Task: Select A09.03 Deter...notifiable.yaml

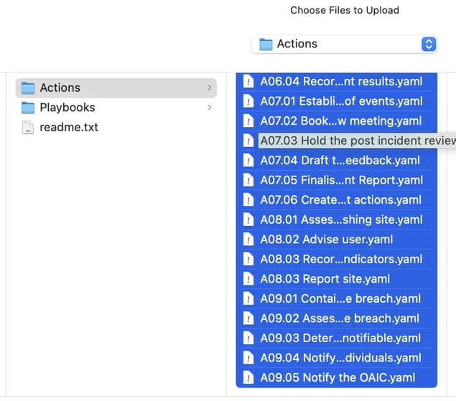Action: tap(337, 339)
